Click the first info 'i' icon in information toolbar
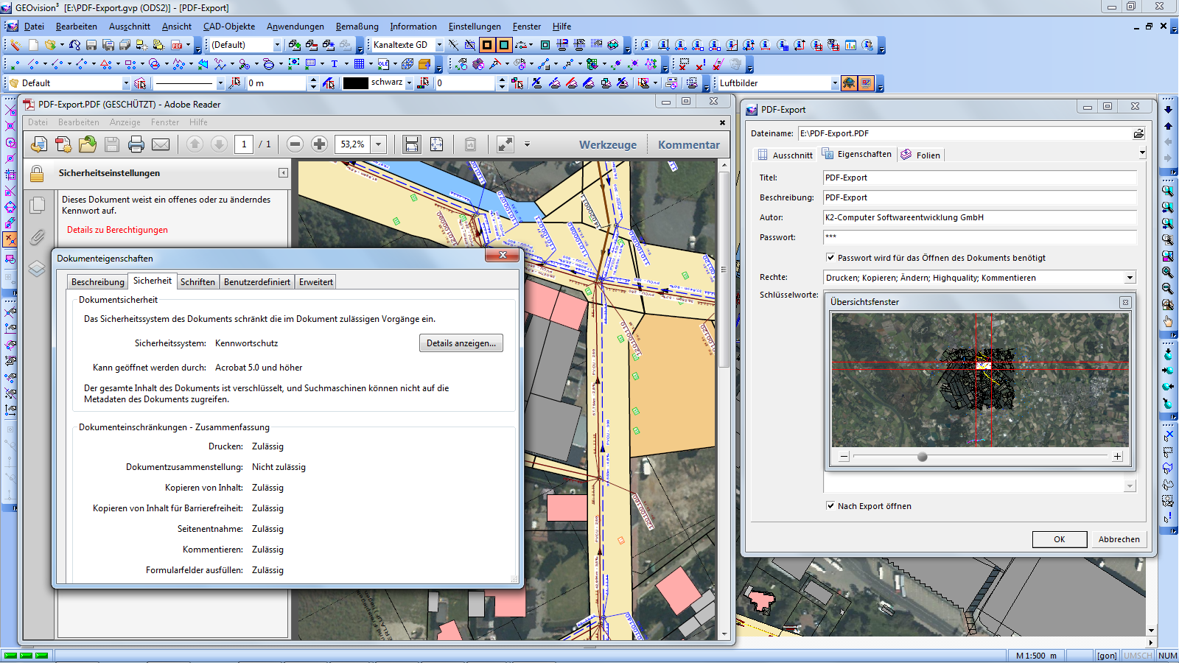Screen dimensions: 1179x663 click(x=646, y=45)
